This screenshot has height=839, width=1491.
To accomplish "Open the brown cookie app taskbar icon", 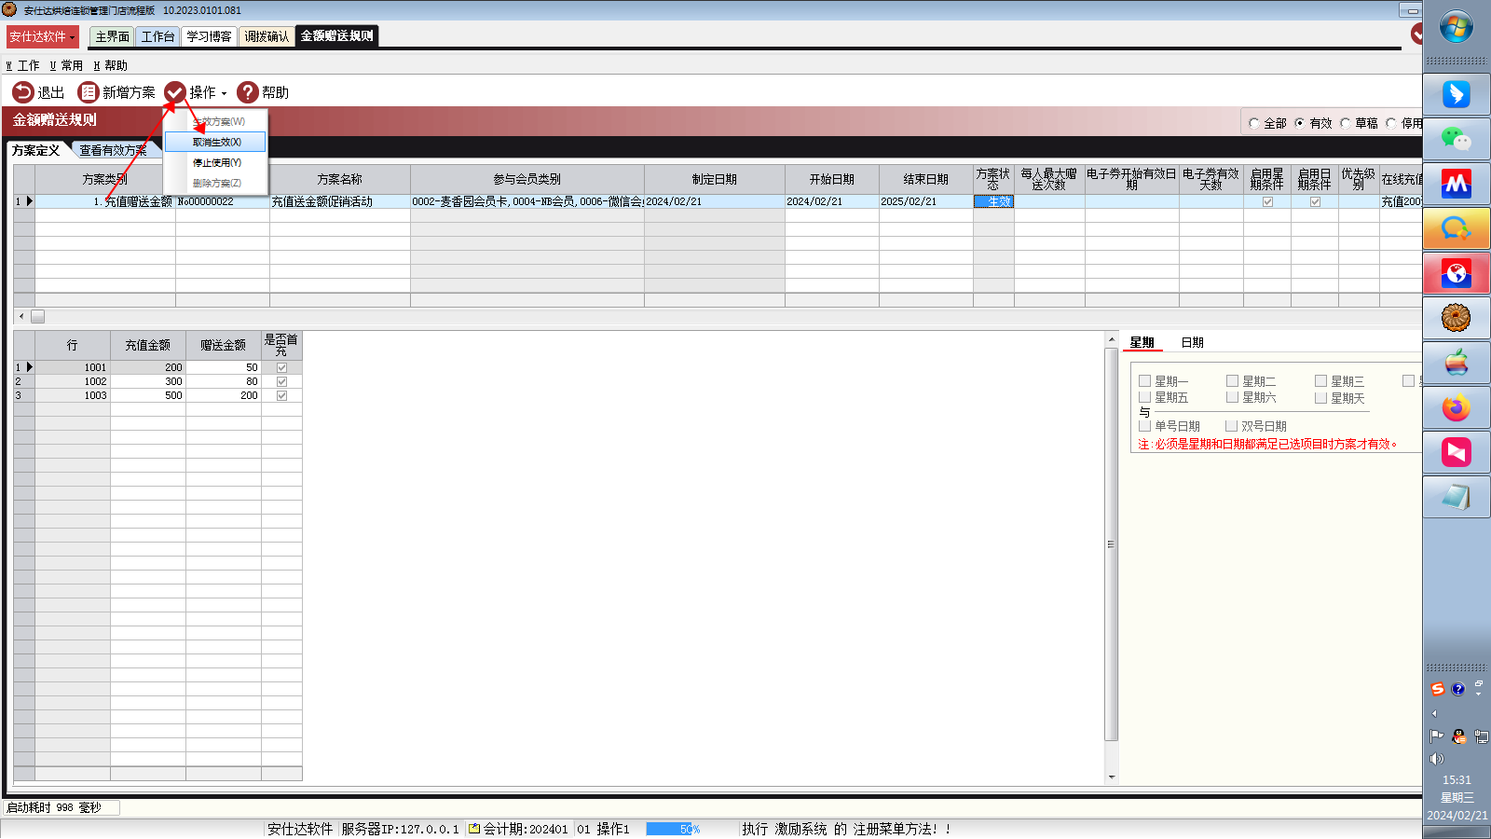I will tap(1457, 318).
